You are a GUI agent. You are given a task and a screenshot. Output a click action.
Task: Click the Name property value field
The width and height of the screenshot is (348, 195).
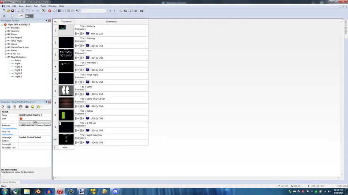tap(35, 115)
